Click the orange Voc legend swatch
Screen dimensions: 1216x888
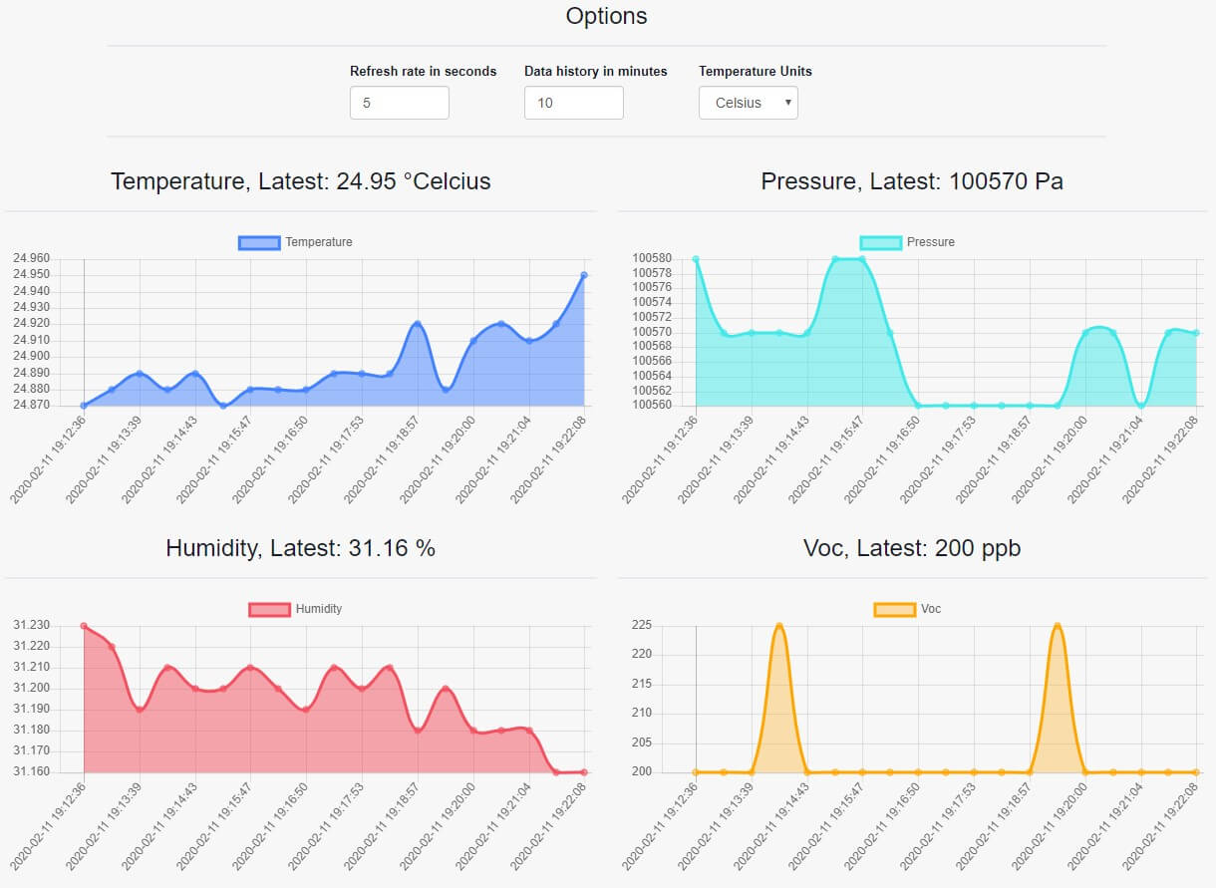pyautogui.click(x=894, y=609)
